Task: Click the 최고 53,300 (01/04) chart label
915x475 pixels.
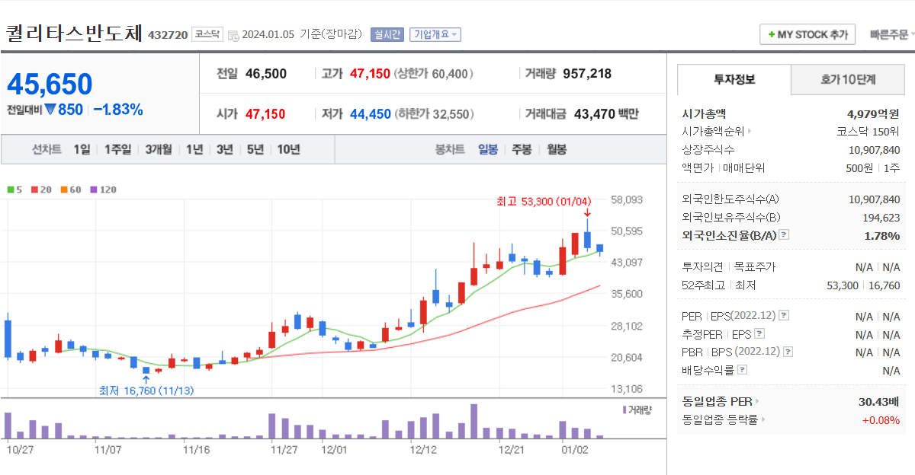Action: 544,201
